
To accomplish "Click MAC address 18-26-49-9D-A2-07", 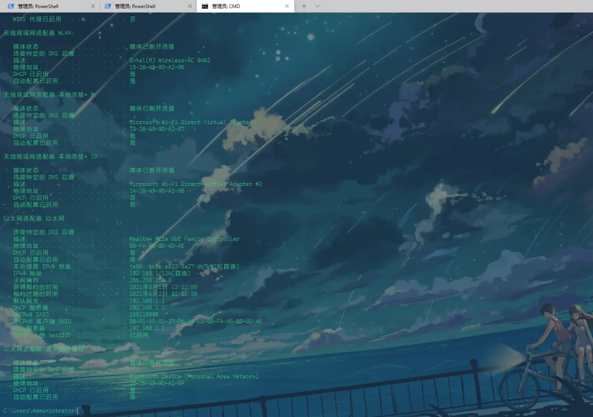I will pyautogui.click(x=157, y=129).
